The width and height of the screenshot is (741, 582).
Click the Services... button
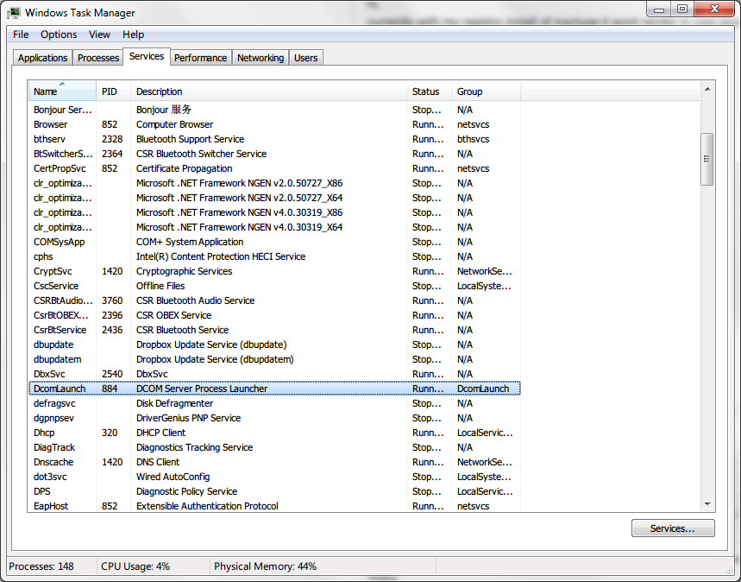(x=672, y=528)
